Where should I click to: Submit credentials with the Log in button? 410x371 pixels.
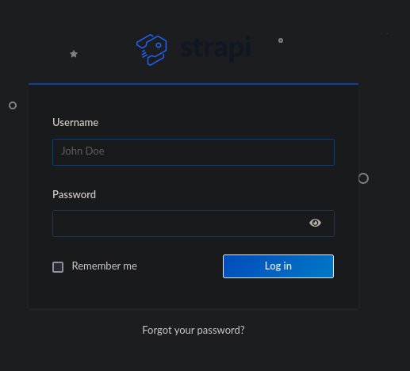(x=278, y=266)
